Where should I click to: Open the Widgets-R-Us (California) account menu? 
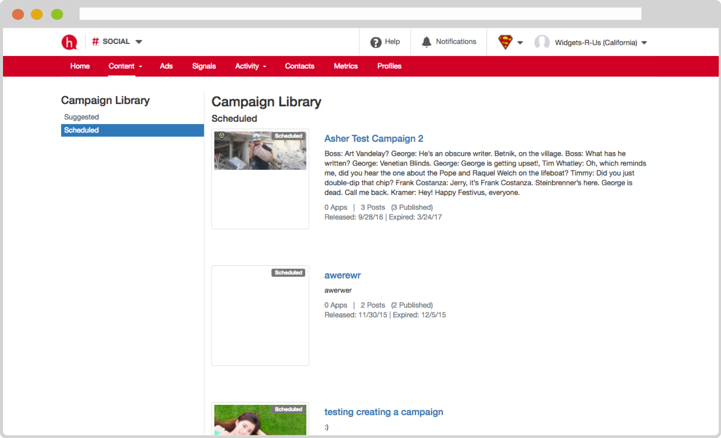[x=601, y=42]
